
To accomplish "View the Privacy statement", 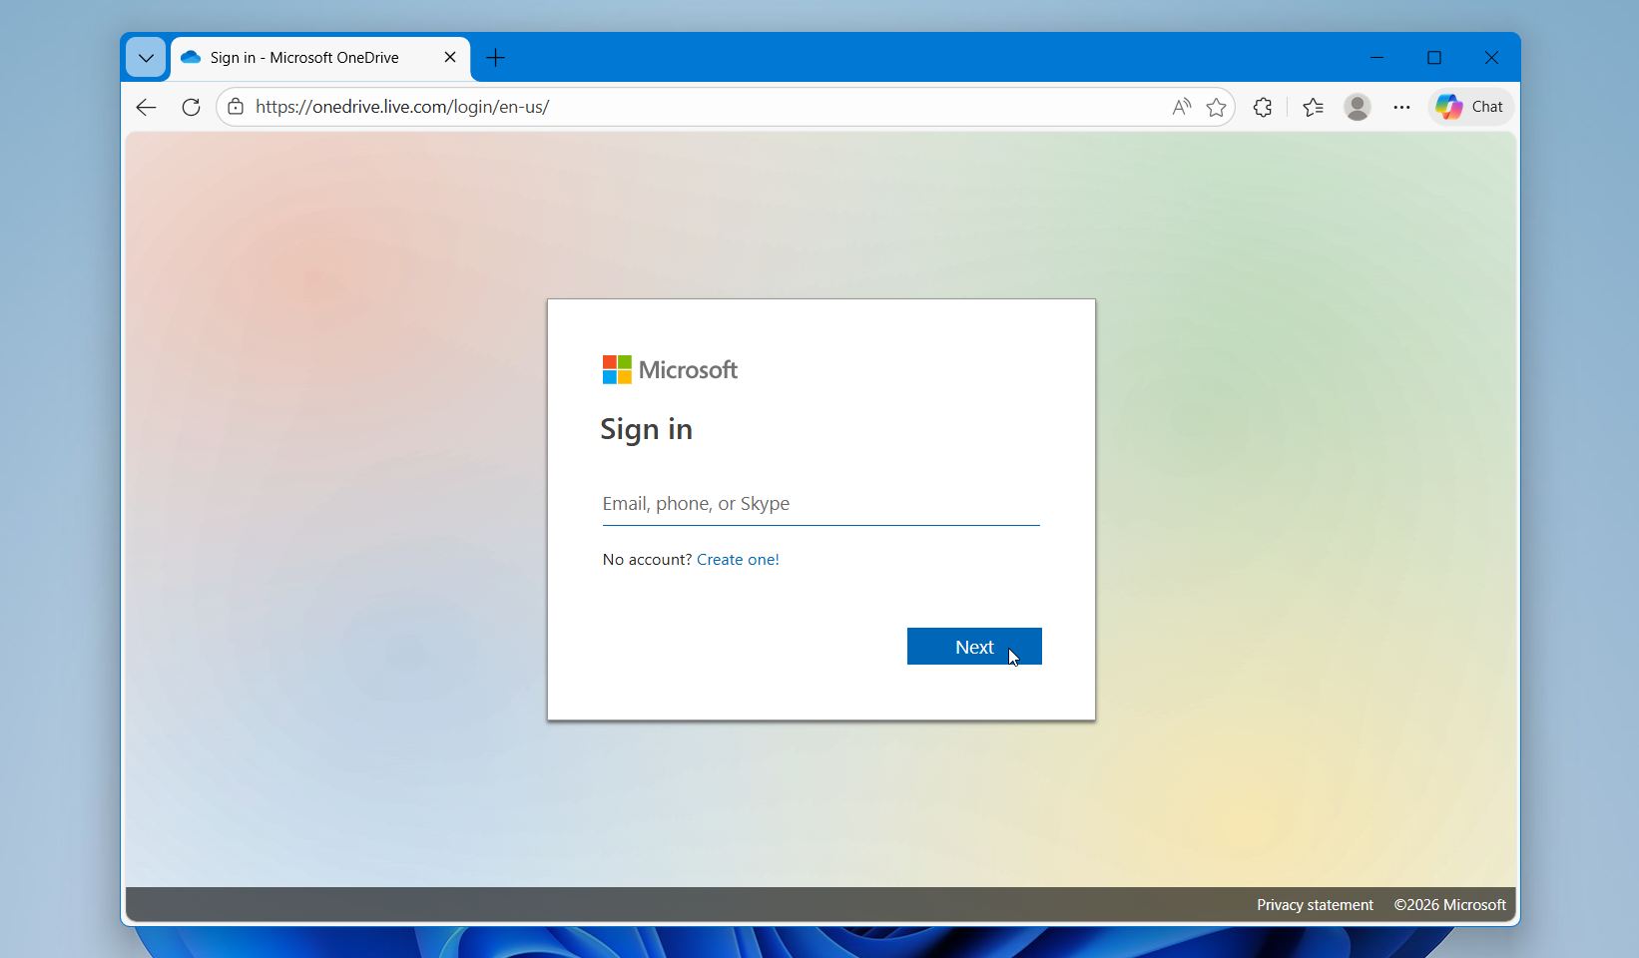I will (x=1314, y=904).
